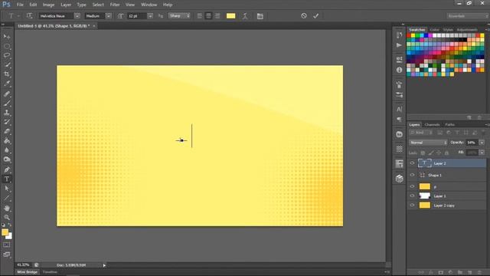This screenshot has height=276, width=490.
Task: Select the Move tool
Action: (7, 37)
